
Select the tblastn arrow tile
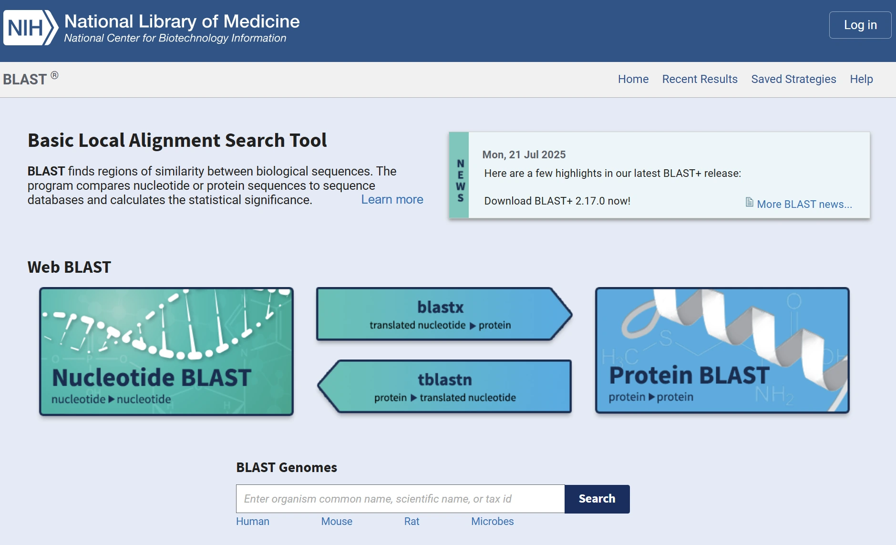coord(444,387)
